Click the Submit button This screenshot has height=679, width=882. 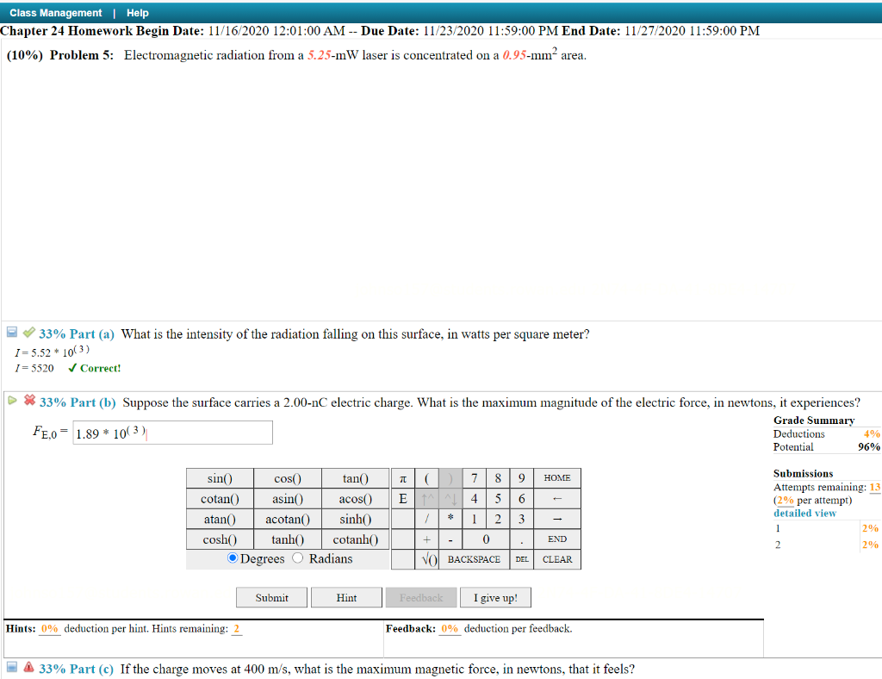[x=271, y=597]
